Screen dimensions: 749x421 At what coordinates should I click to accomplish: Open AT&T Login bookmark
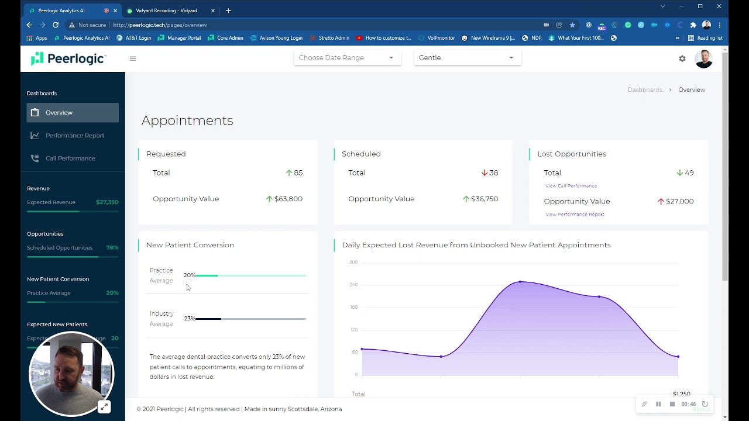(x=133, y=38)
